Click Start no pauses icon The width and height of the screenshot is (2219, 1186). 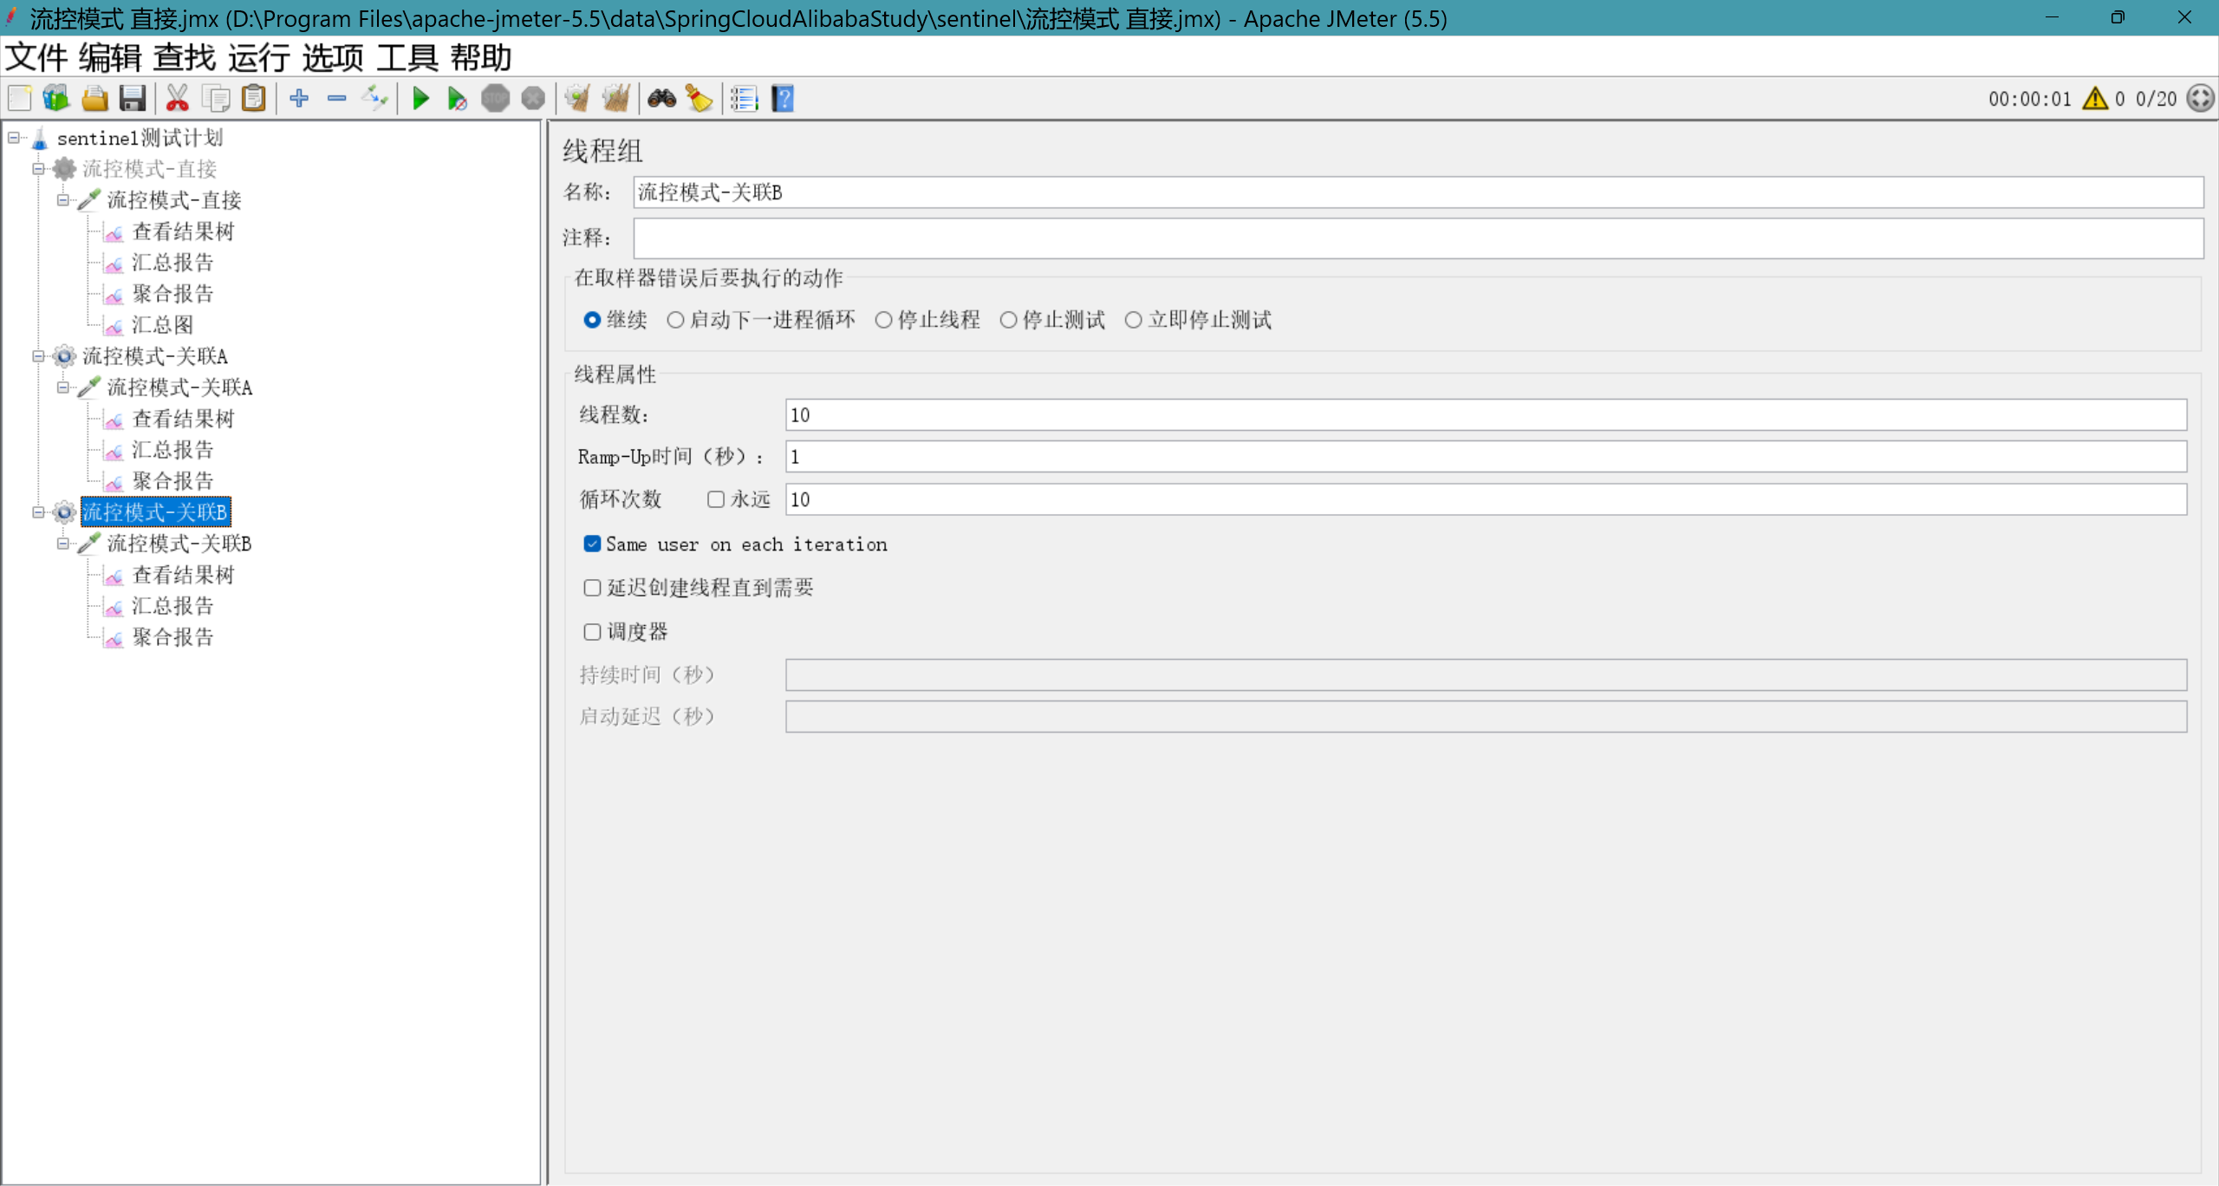(x=457, y=99)
